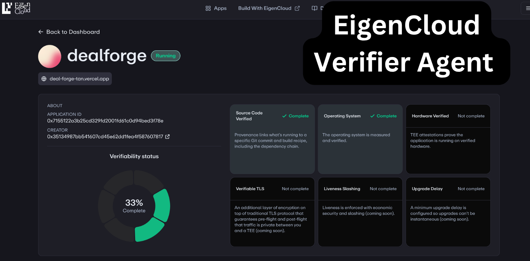This screenshot has height=261, width=530.
Task: Click Not complete status in Verifiable TLS card
Action: coord(295,189)
